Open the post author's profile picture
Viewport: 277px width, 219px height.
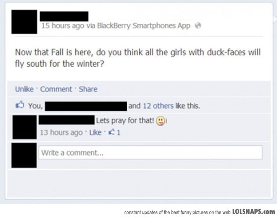(x=24, y=22)
